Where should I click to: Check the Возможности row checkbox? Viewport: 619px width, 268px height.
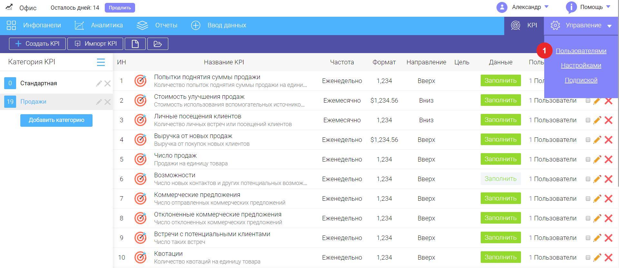click(x=588, y=179)
